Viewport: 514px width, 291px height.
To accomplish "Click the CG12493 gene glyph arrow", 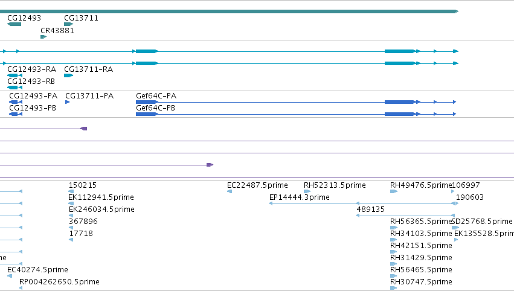I will click(14, 24).
